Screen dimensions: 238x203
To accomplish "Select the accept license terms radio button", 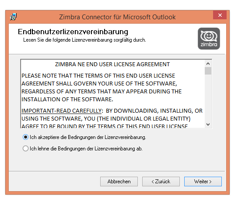I will (25, 137).
